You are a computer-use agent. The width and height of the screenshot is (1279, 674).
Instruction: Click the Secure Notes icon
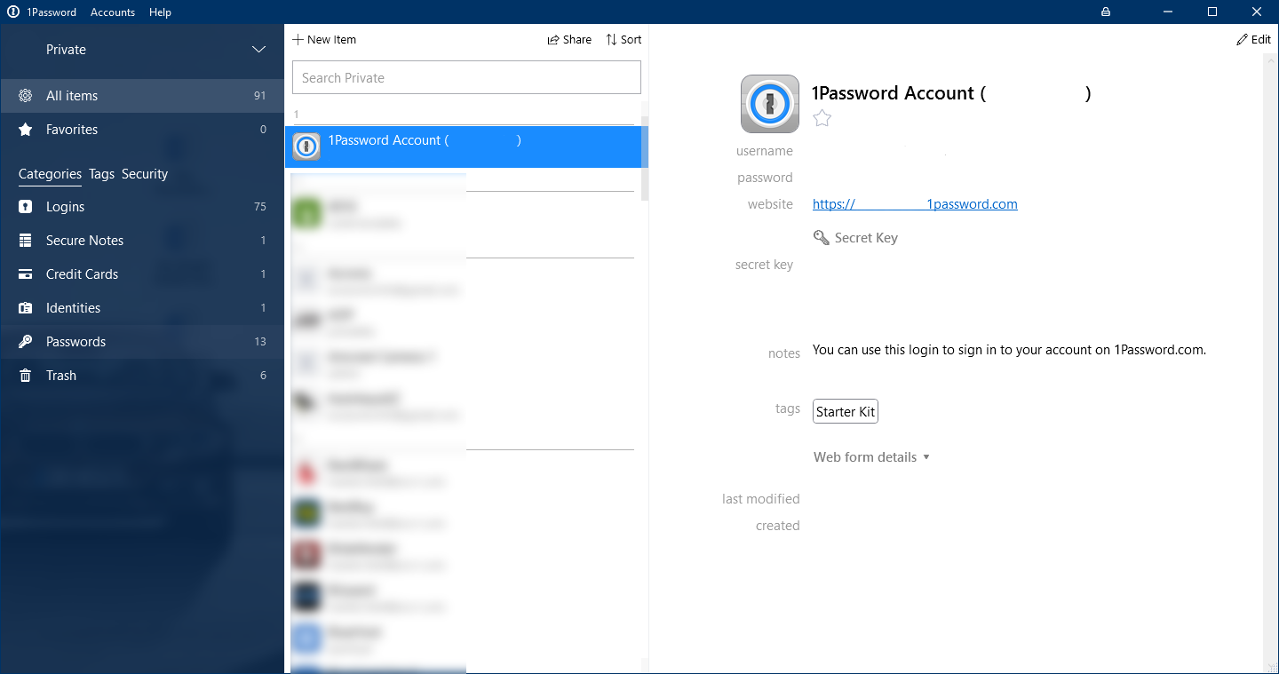click(x=26, y=241)
